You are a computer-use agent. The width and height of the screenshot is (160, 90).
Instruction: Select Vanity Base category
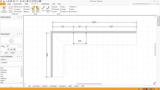3,72
